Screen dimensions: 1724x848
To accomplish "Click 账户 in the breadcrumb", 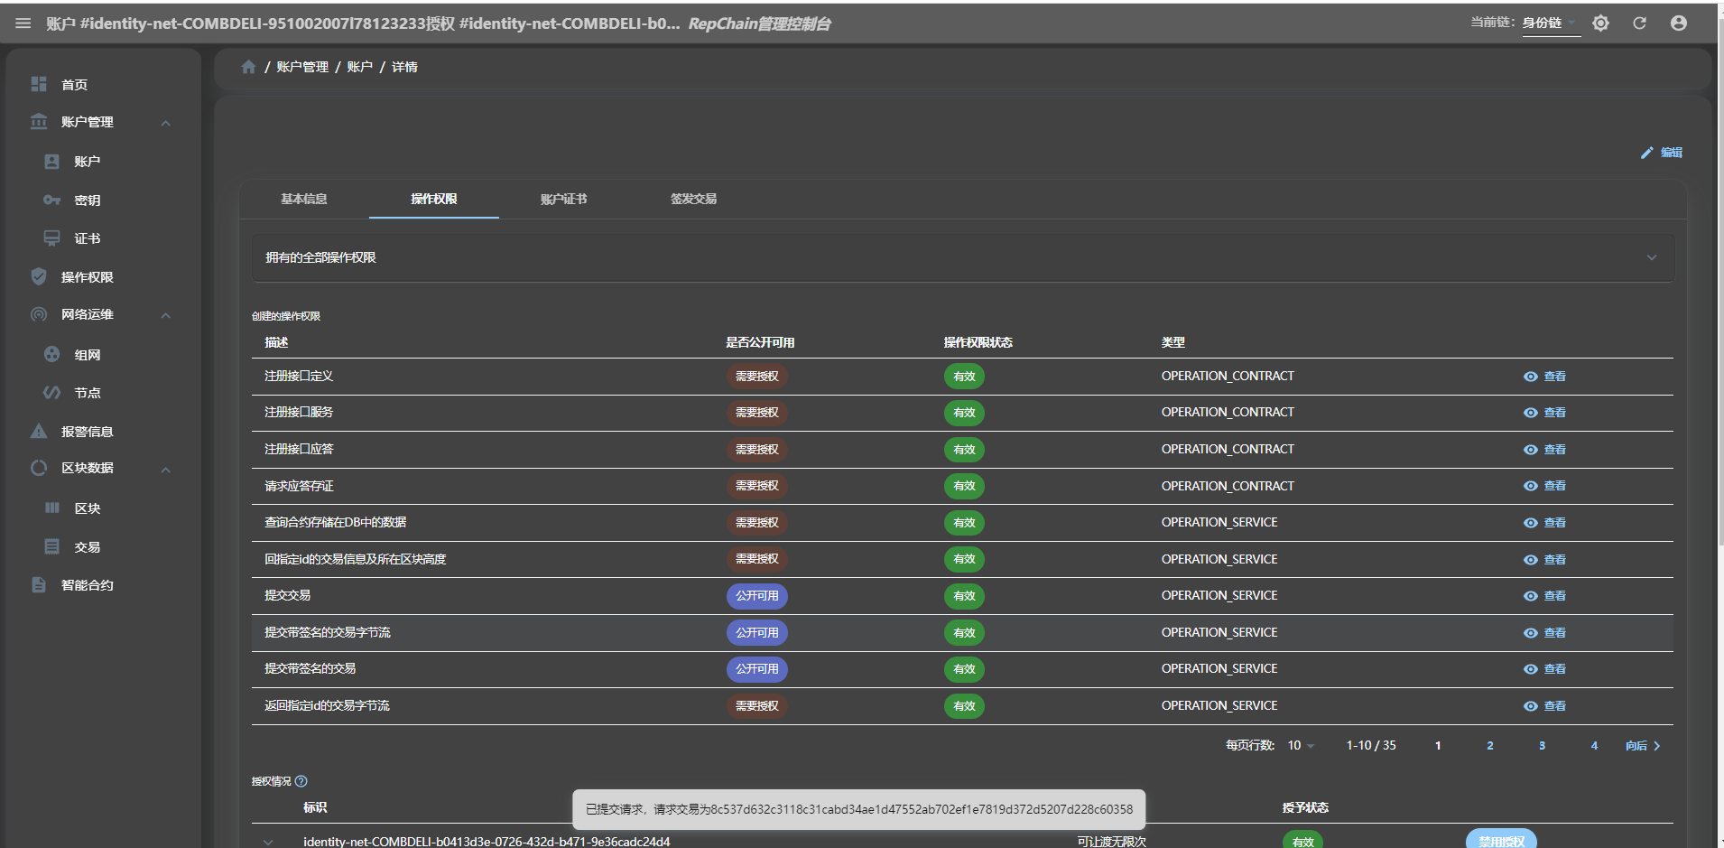I will [359, 67].
